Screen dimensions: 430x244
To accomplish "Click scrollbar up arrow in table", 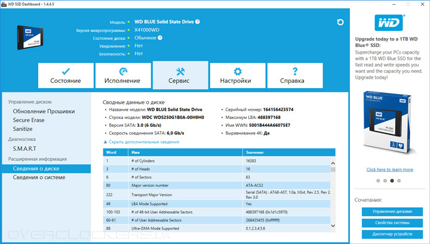I will (333, 163).
